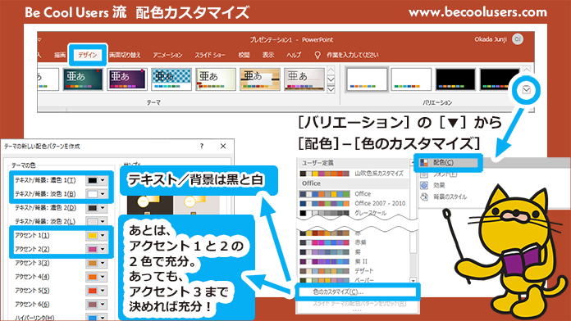Select the first white variation thumbnail
This screenshot has height=321, width=571.
coord(367,79)
